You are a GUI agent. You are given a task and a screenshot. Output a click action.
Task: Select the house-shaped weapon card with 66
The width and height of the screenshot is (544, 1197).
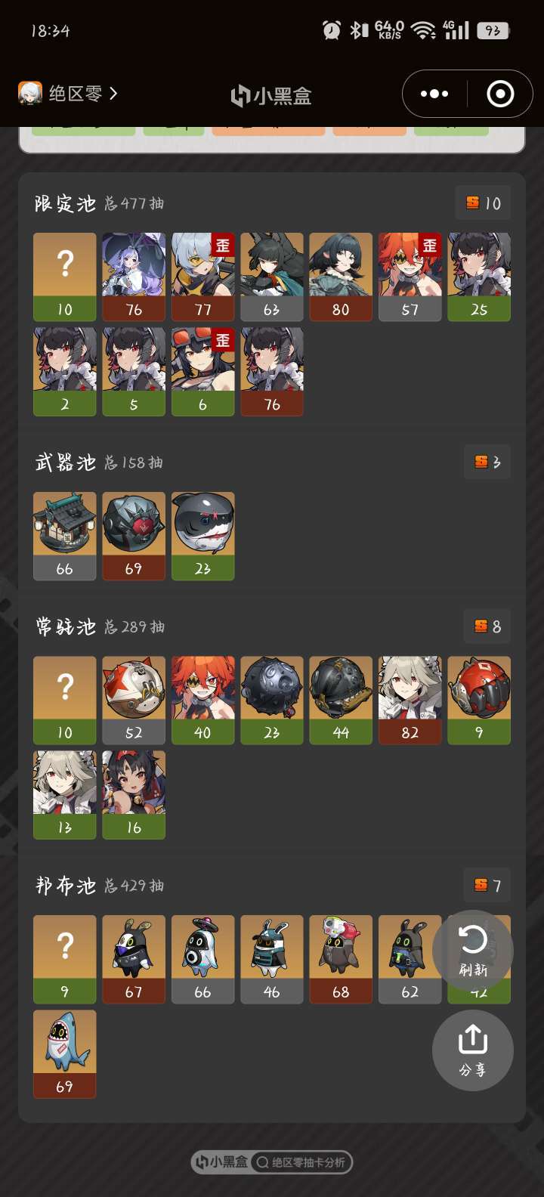tap(64, 536)
